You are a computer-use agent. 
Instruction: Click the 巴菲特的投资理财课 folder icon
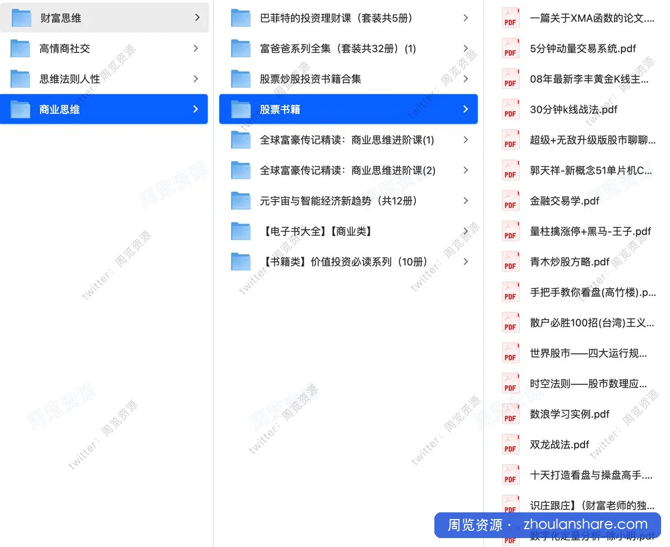coord(241,18)
